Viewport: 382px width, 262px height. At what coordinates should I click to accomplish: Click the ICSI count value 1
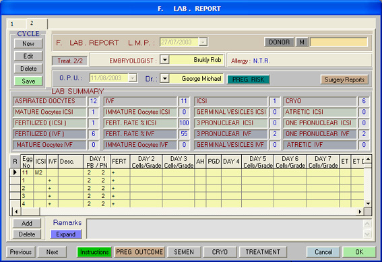(x=275, y=101)
